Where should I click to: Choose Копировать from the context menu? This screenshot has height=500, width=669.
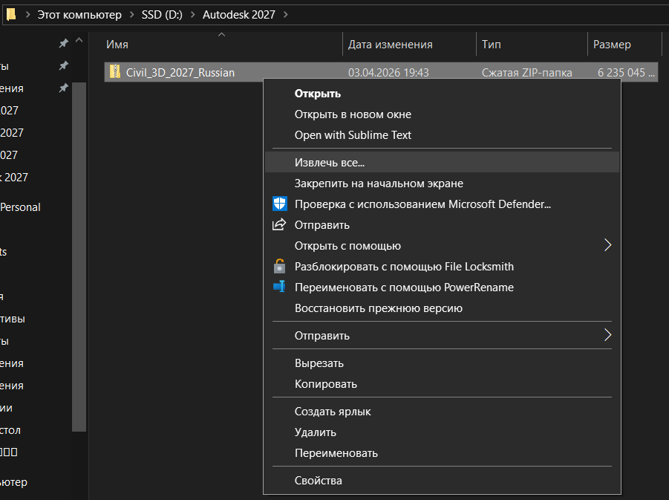click(x=325, y=384)
